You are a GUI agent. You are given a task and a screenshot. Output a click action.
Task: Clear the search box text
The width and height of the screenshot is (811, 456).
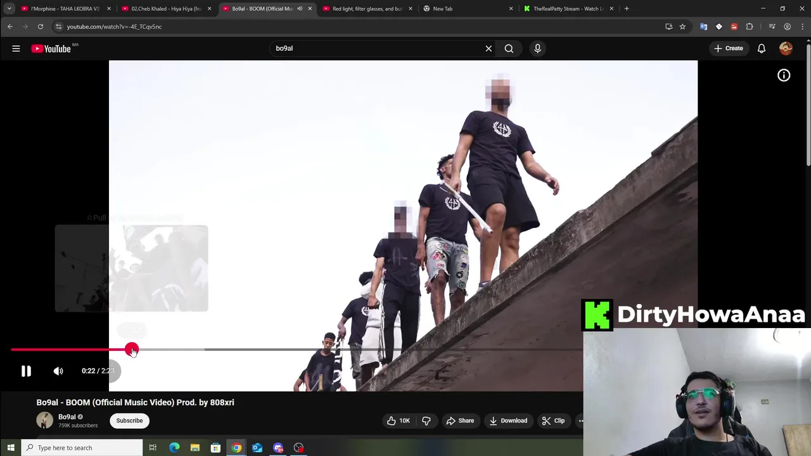pos(489,48)
